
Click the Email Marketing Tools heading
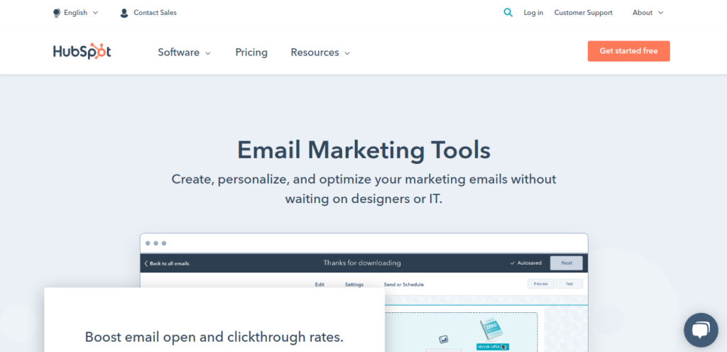click(x=364, y=150)
